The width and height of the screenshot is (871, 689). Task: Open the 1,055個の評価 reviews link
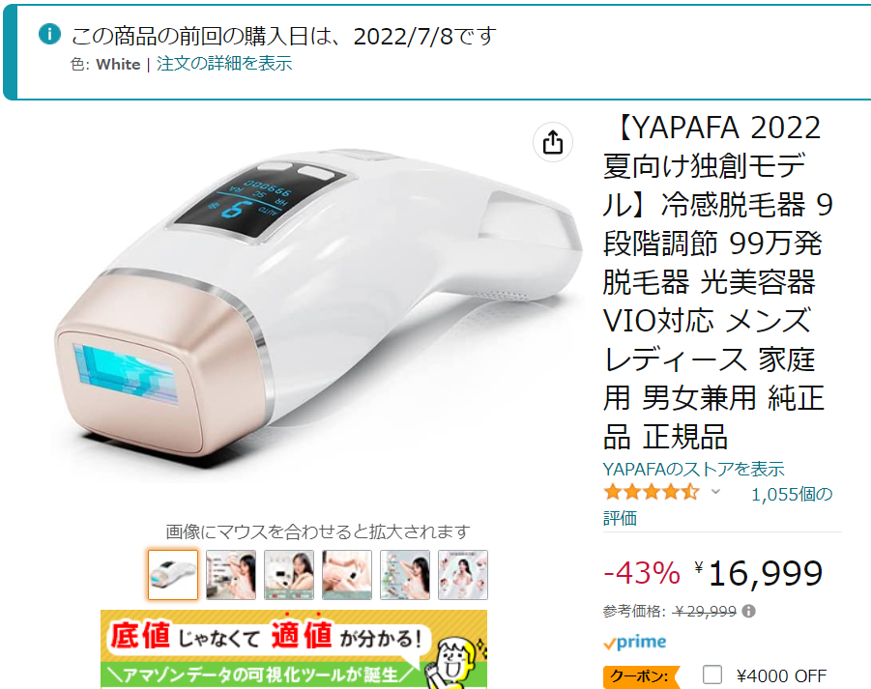coord(718,505)
